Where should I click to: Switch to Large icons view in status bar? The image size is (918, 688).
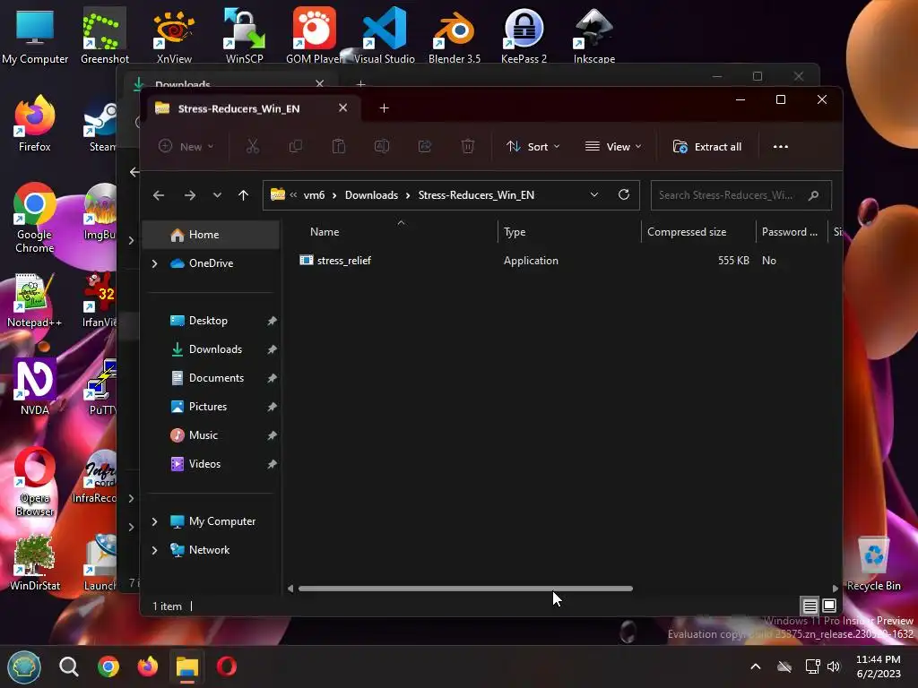pyautogui.click(x=829, y=606)
